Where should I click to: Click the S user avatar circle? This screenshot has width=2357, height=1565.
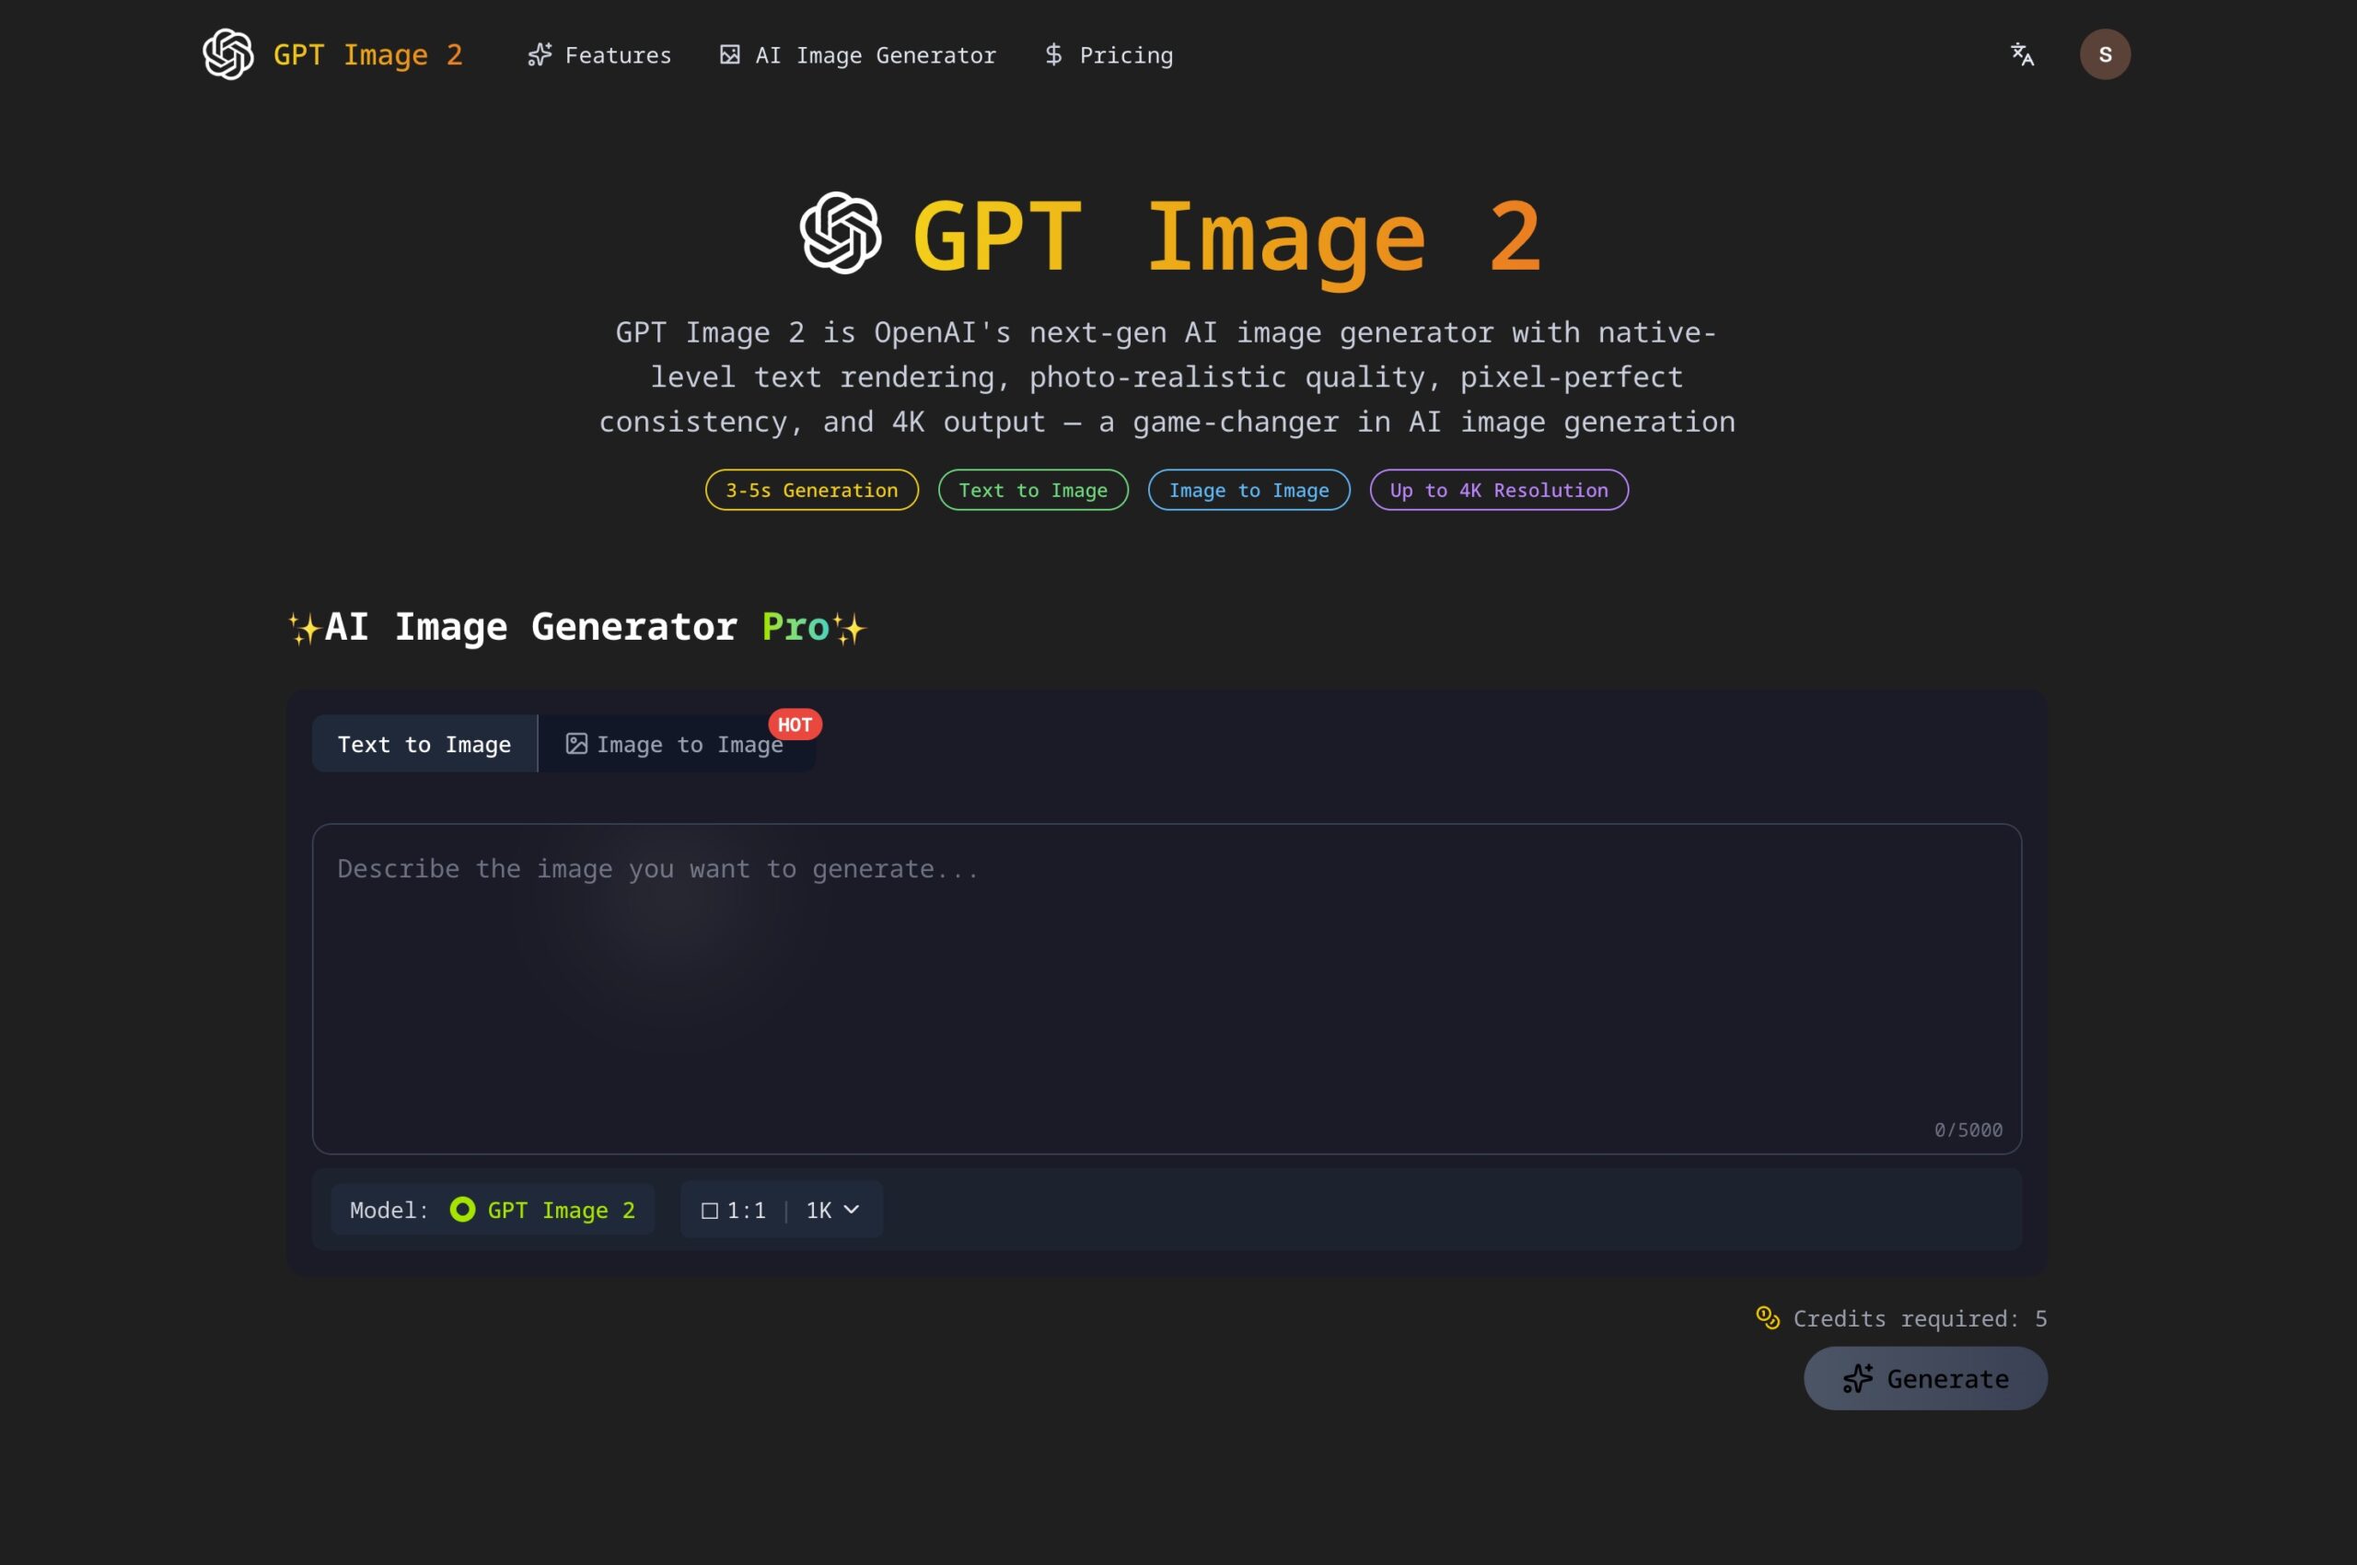pos(2106,54)
